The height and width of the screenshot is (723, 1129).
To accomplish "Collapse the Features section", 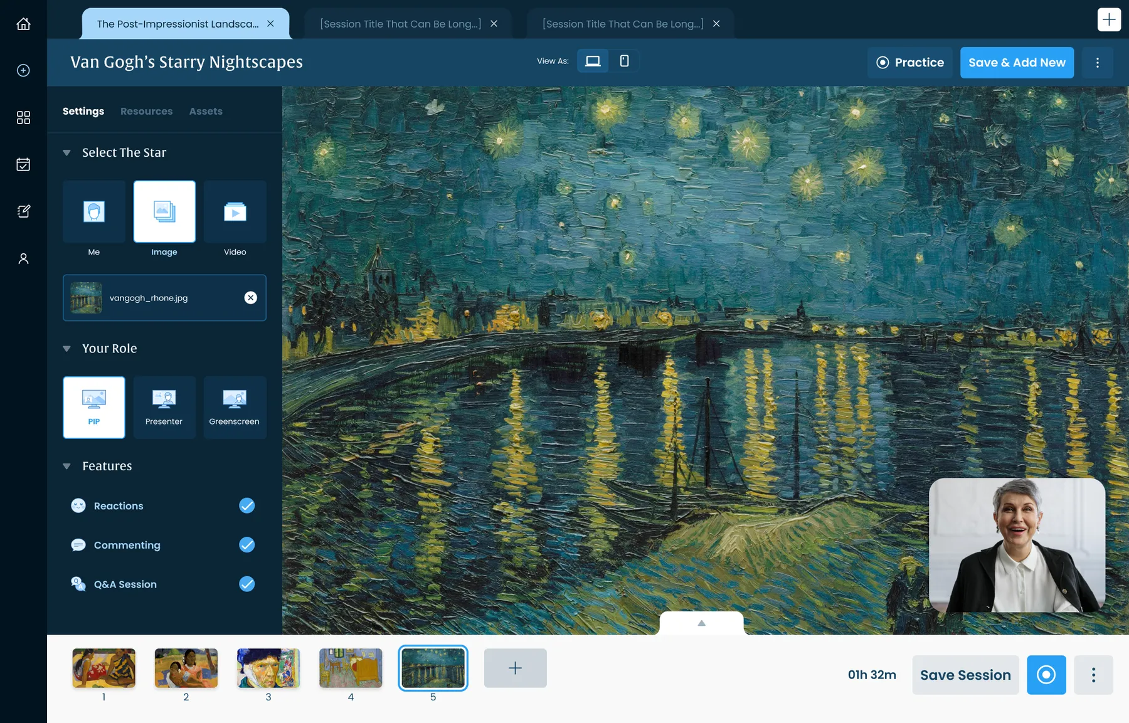I will (66, 466).
